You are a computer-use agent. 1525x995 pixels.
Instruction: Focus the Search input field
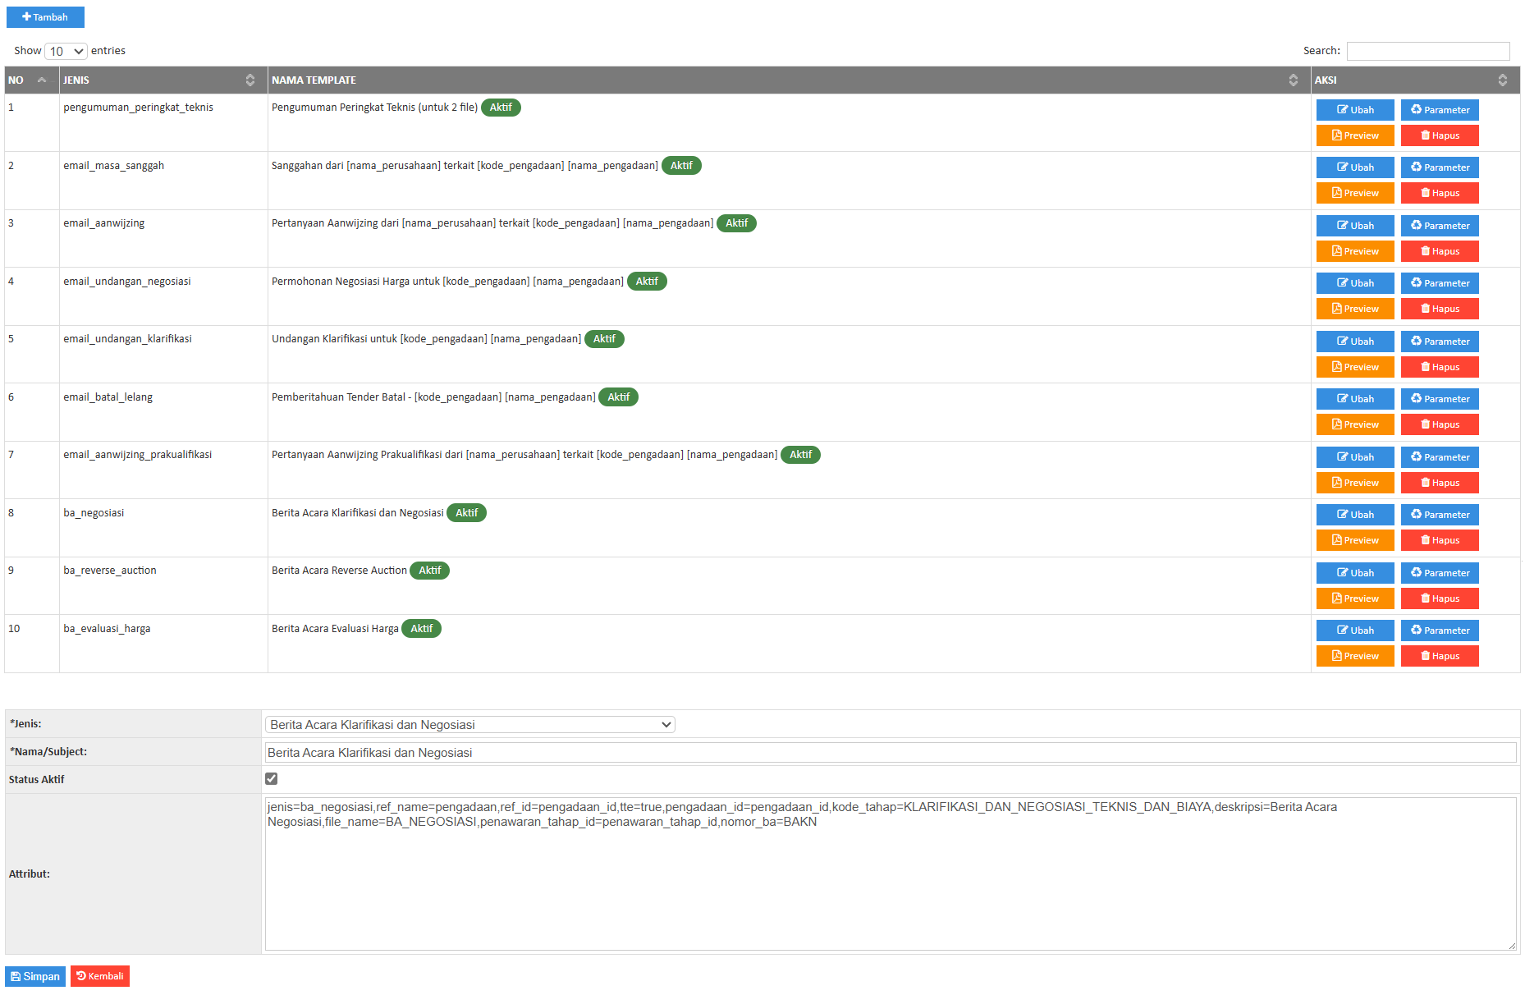[x=1428, y=51]
